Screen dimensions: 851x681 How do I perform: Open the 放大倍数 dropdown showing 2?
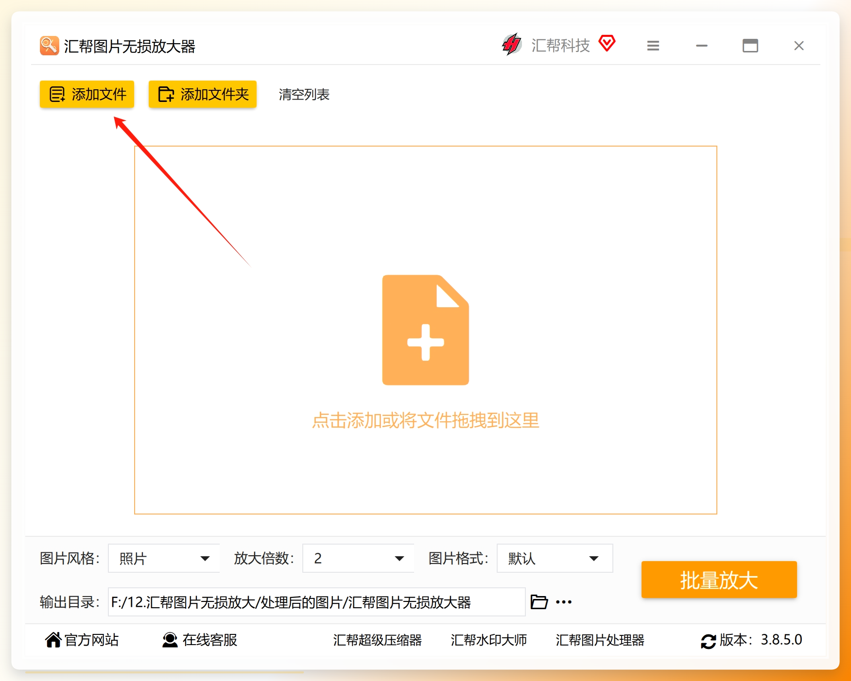point(358,558)
